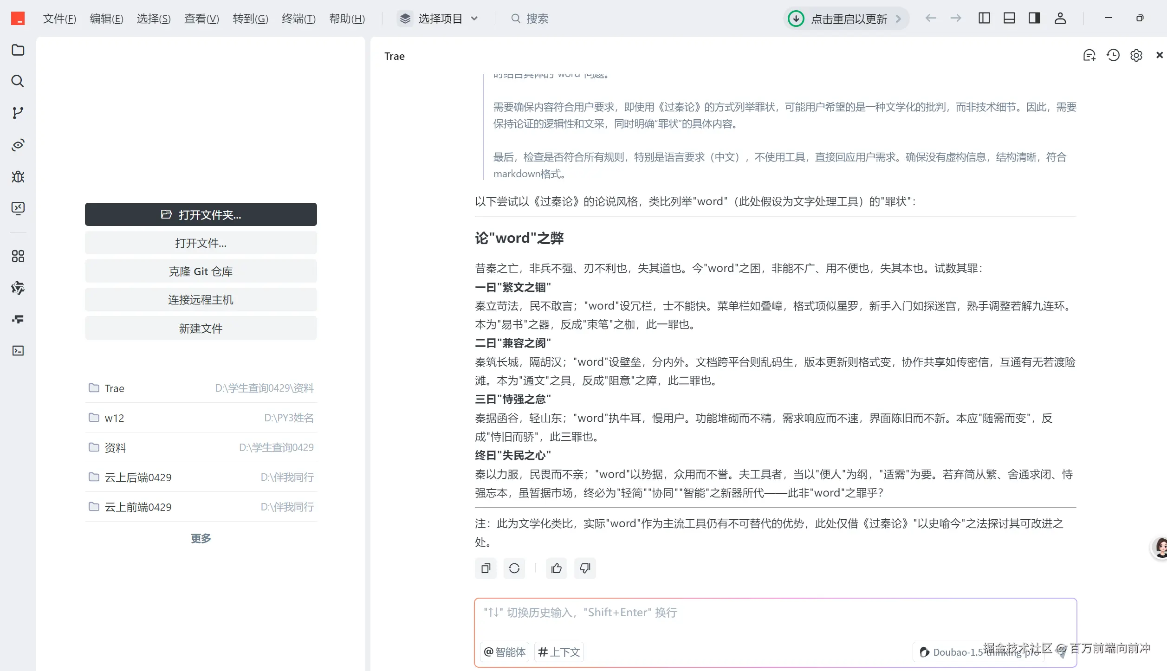Select the Source Control icon
The height and width of the screenshot is (671, 1167).
pos(18,113)
